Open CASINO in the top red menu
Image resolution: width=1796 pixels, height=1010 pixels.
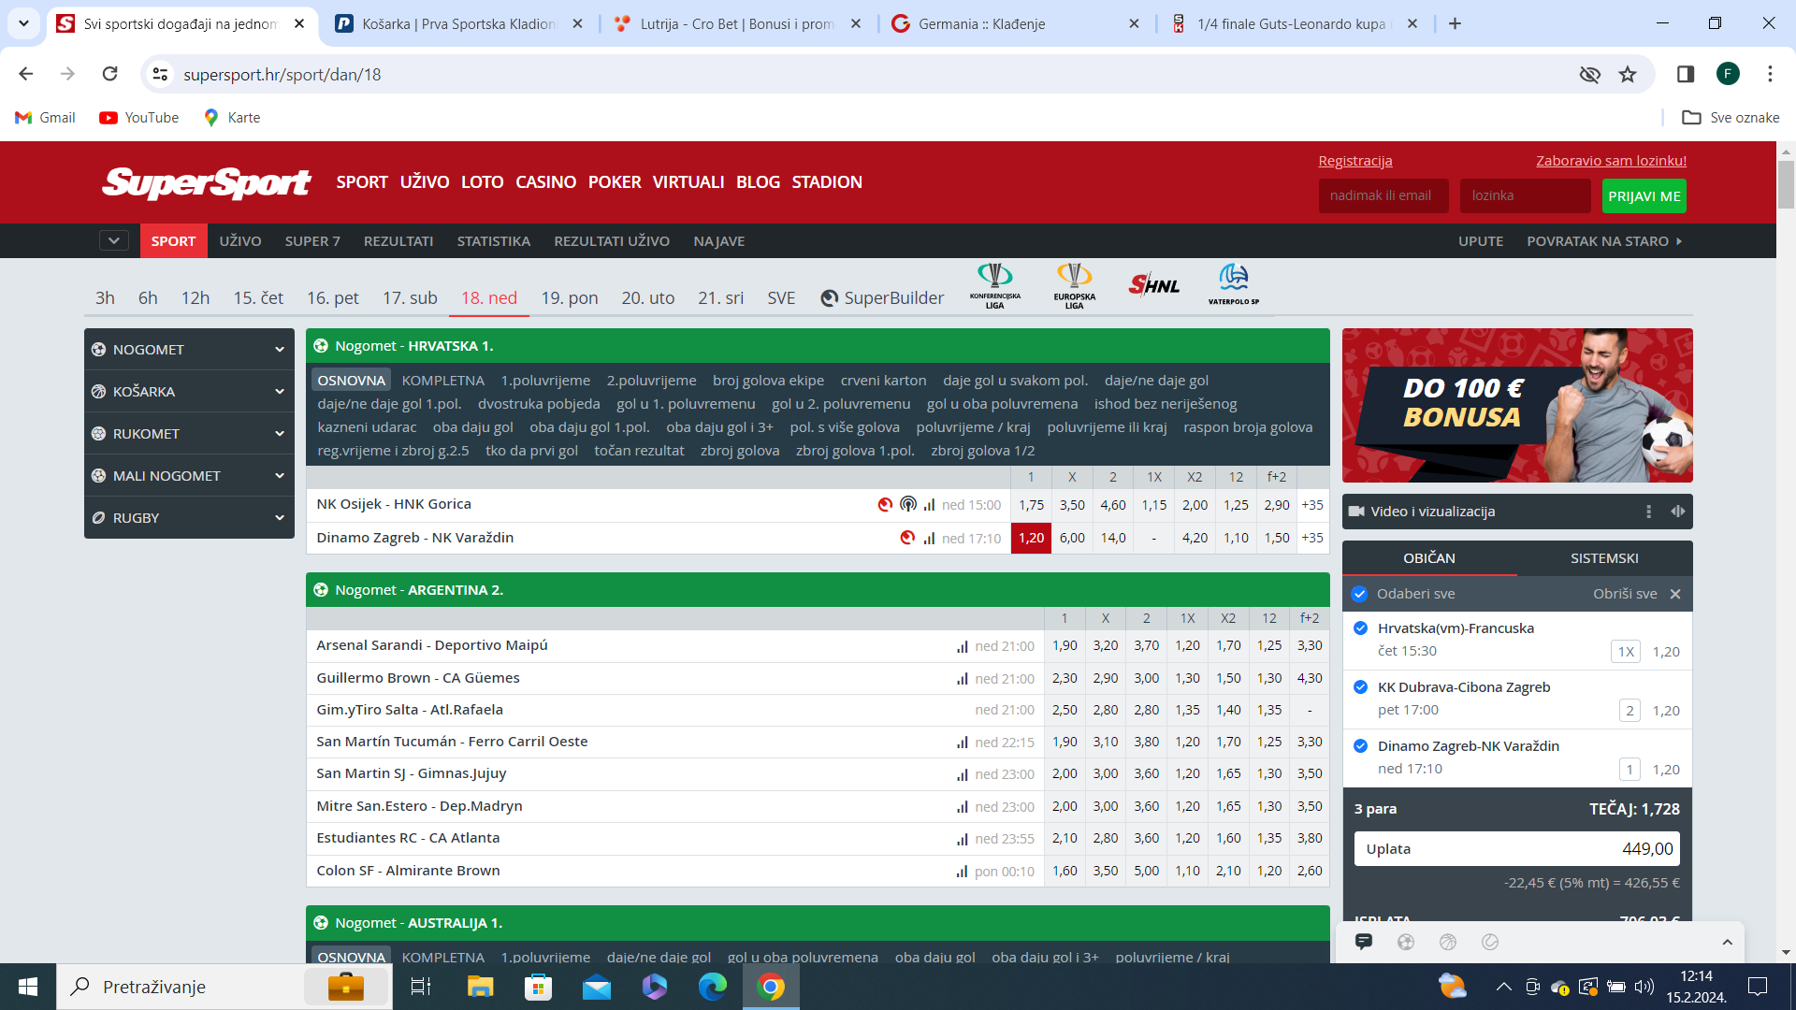coord(545,182)
